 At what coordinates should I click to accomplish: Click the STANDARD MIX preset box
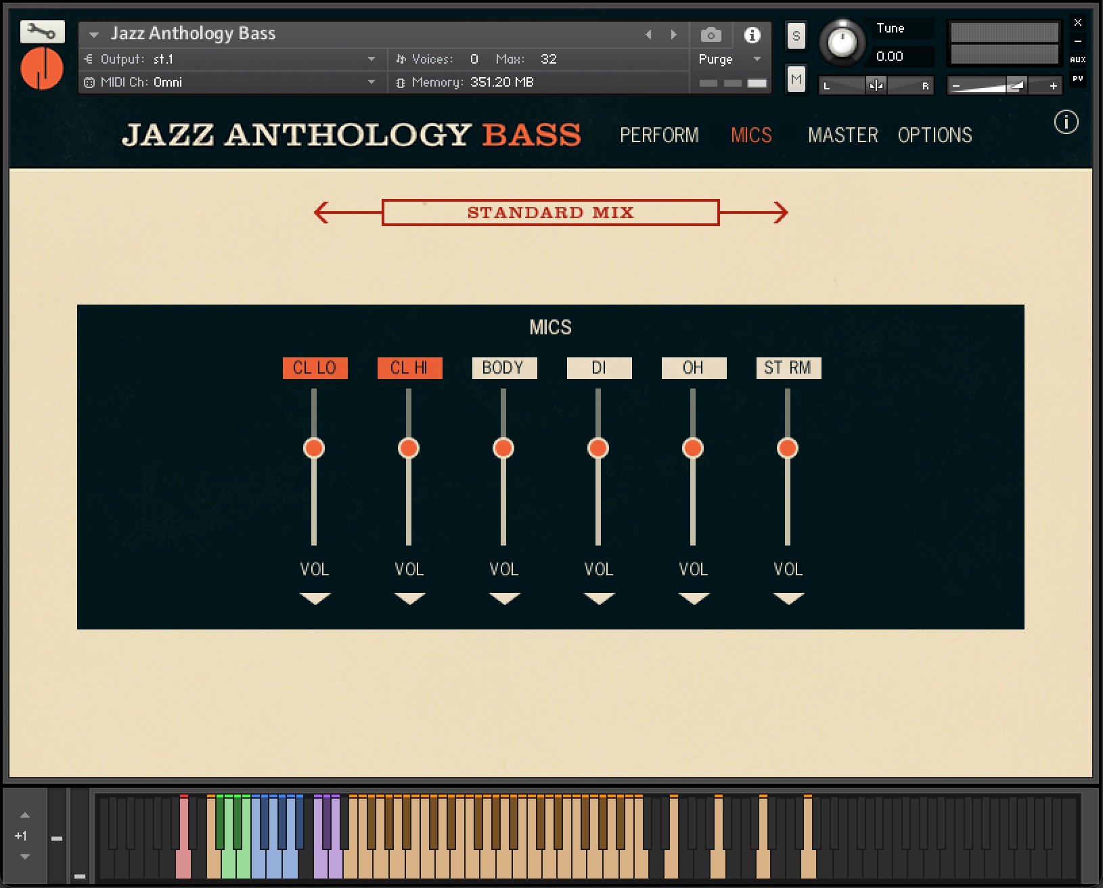click(550, 213)
